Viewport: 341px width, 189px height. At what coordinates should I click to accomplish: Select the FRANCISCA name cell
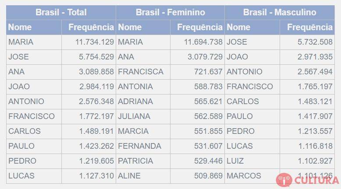coord(143,72)
